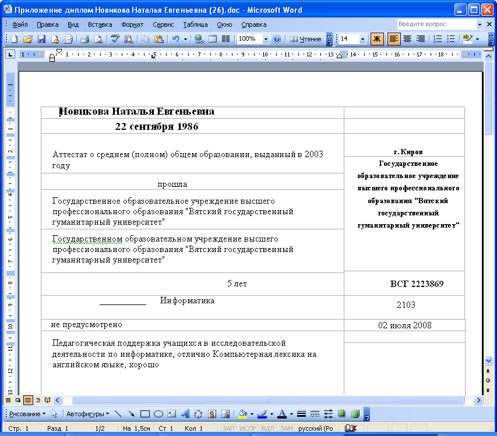Apply blue line color with the brush
The width and height of the screenshot is (497, 436).
tap(262, 414)
